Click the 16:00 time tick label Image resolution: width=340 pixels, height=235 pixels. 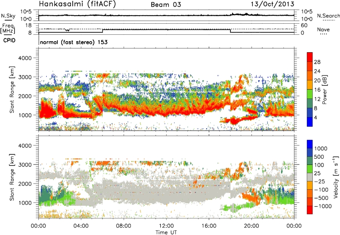pos(209,226)
